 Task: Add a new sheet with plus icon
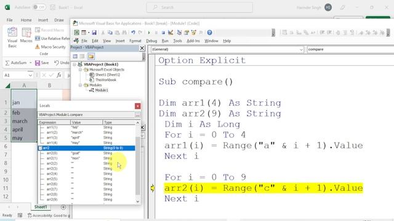[x=63, y=207]
